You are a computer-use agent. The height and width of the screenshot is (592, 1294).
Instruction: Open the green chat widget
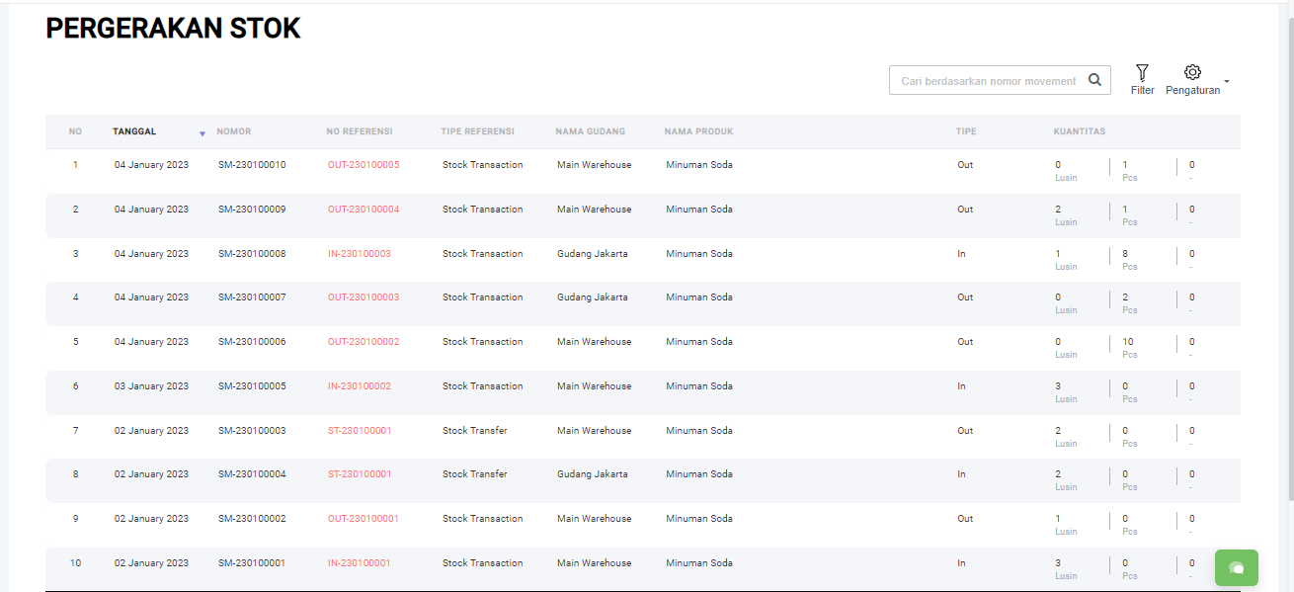click(1236, 567)
